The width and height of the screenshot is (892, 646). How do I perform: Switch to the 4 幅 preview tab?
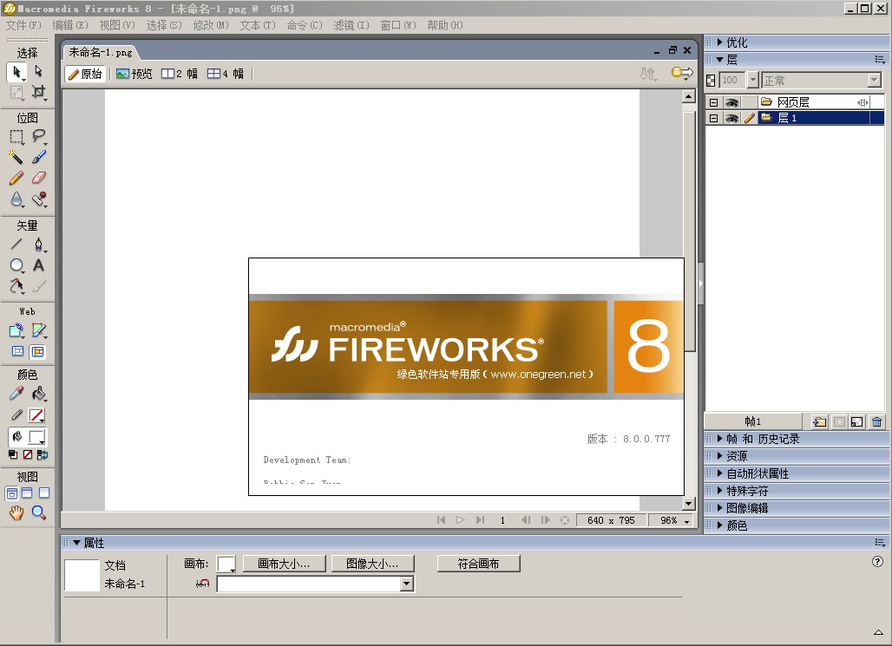point(226,74)
